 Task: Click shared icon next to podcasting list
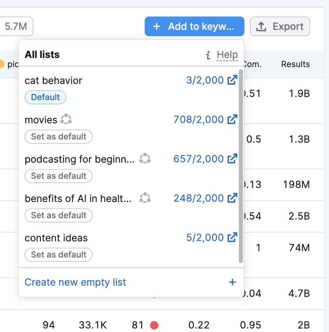point(145,158)
